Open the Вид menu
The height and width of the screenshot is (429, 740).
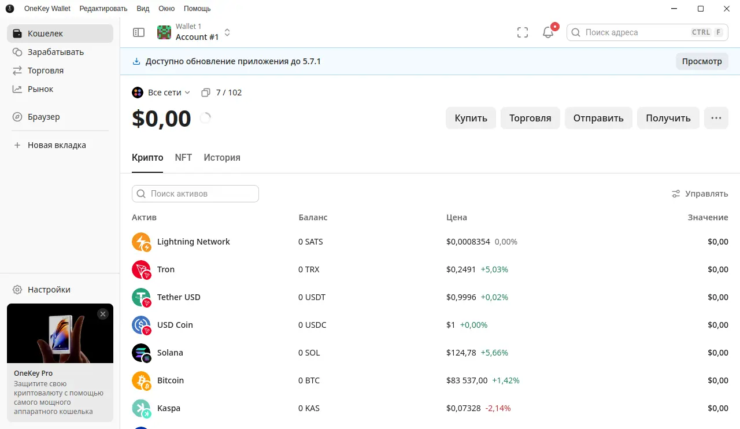tap(143, 9)
